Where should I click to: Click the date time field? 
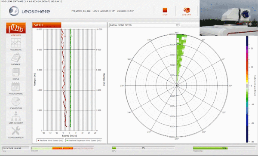click(x=15, y=148)
